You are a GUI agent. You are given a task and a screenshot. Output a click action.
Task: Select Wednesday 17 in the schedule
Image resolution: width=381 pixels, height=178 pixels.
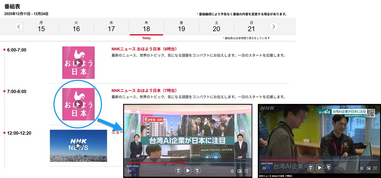click(x=111, y=26)
